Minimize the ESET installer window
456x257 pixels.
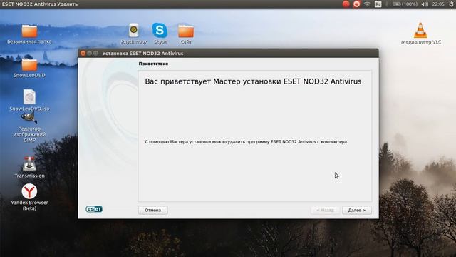click(x=89, y=53)
